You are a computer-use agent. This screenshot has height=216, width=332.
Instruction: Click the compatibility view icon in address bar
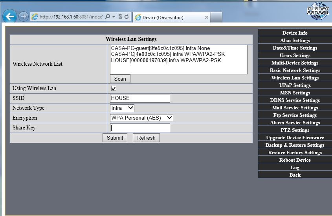coord(120,17)
